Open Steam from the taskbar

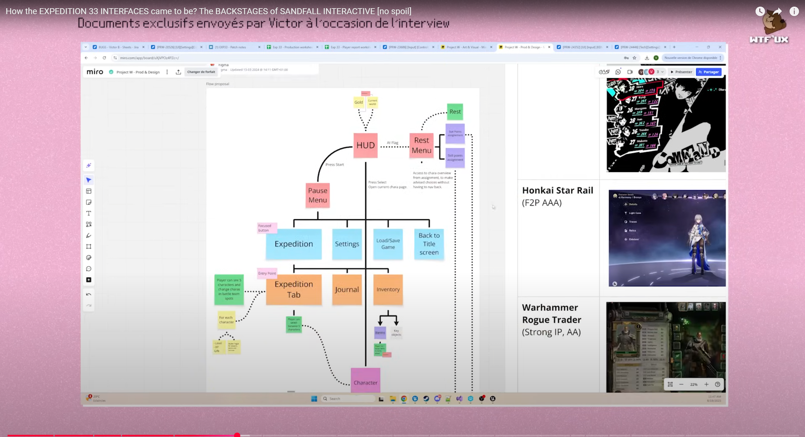[426, 399]
